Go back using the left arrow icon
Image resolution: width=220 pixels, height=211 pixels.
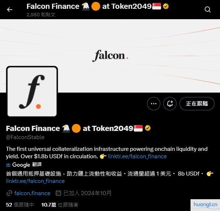click(10, 10)
